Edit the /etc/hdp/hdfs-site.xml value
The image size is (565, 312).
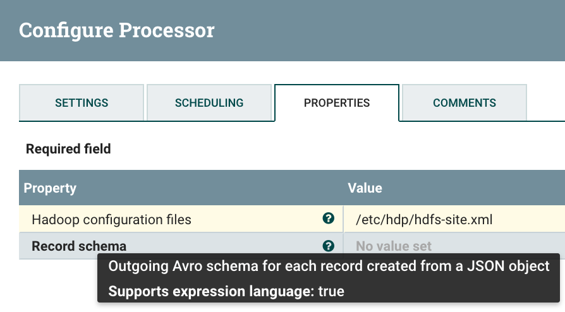(x=424, y=220)
